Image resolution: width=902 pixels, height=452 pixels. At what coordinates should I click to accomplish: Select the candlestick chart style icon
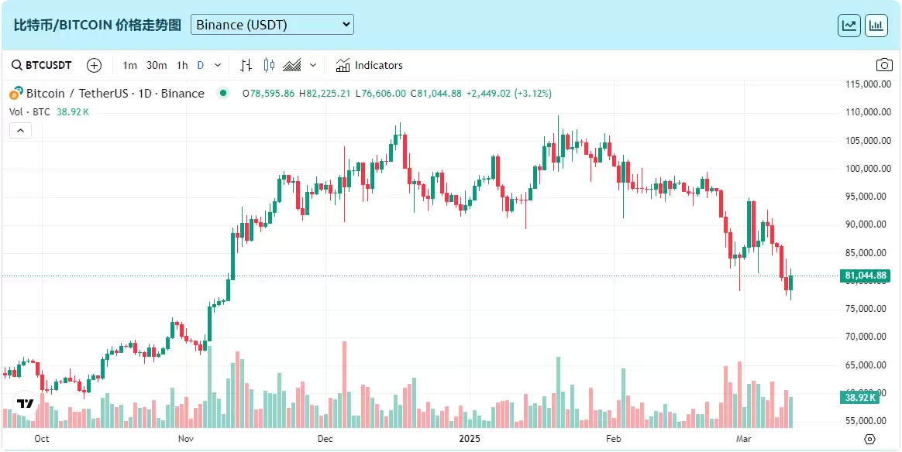point(268,65)
